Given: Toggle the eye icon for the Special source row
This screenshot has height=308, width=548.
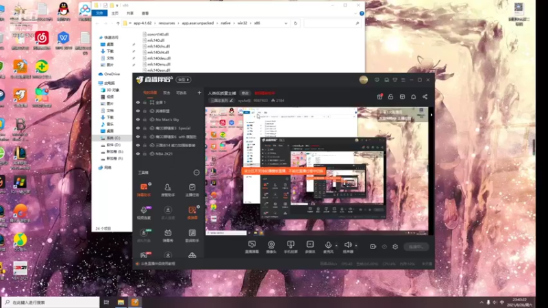Looking at the screenshot, I should pos(138,128).
